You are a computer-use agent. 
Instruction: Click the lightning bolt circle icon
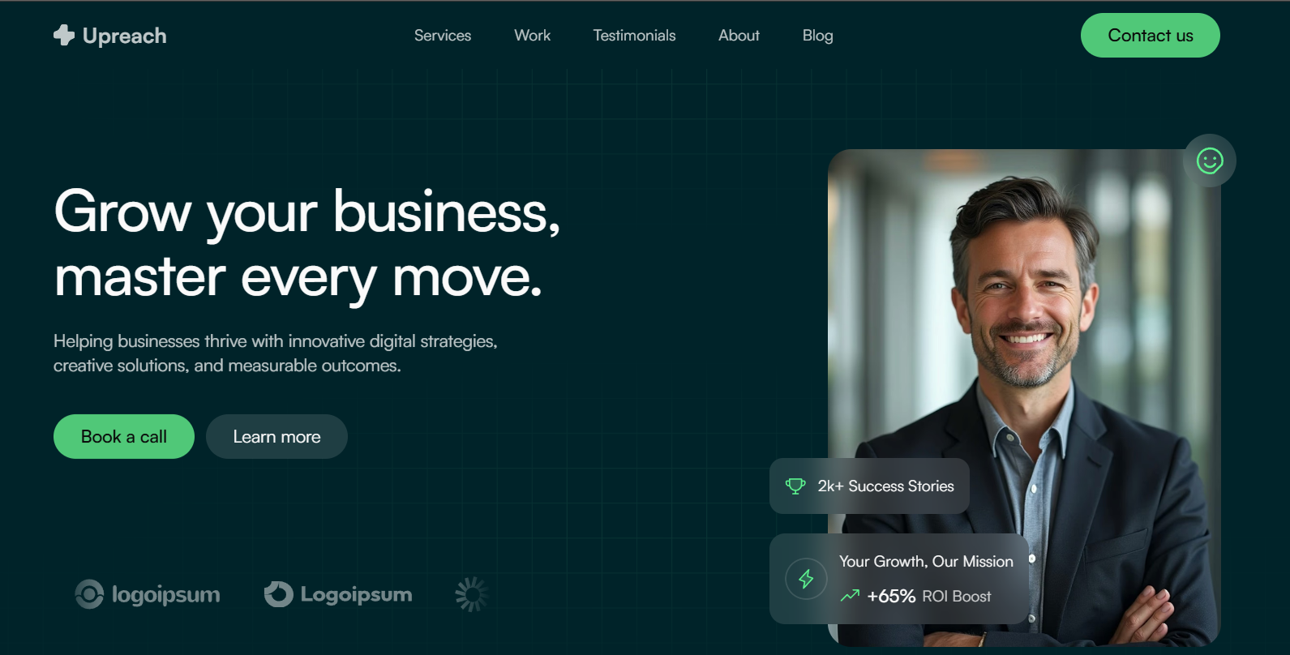tap(806, 579)
